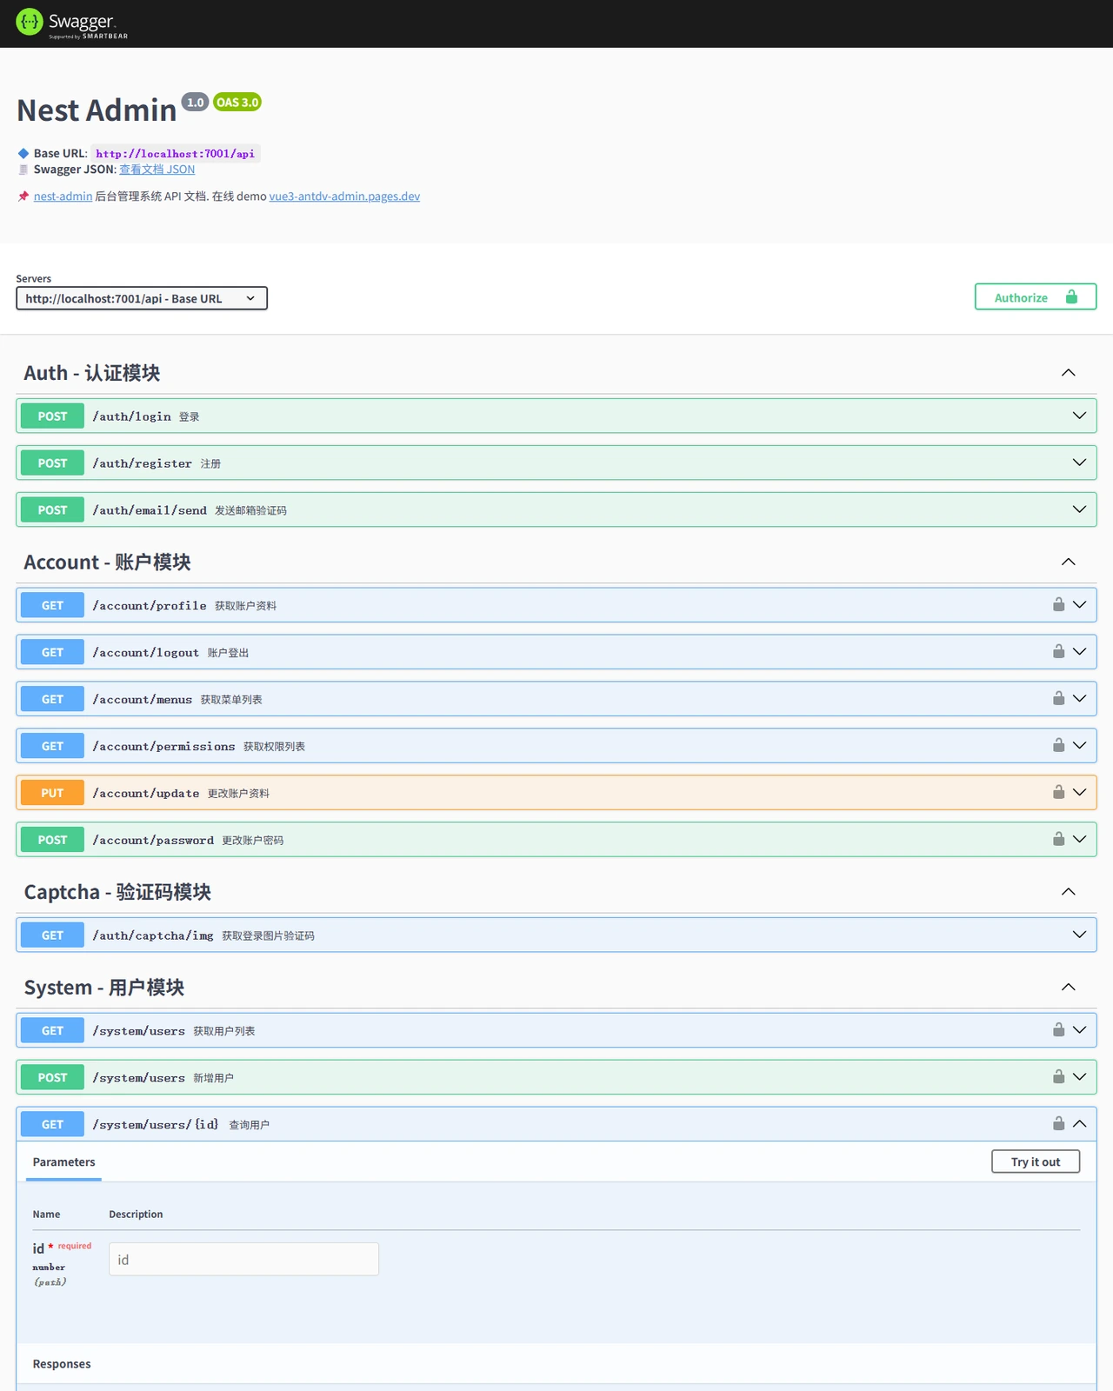Click the id parameter input field
This screenshot has height=1391, width=1113.
point(243,1259)
